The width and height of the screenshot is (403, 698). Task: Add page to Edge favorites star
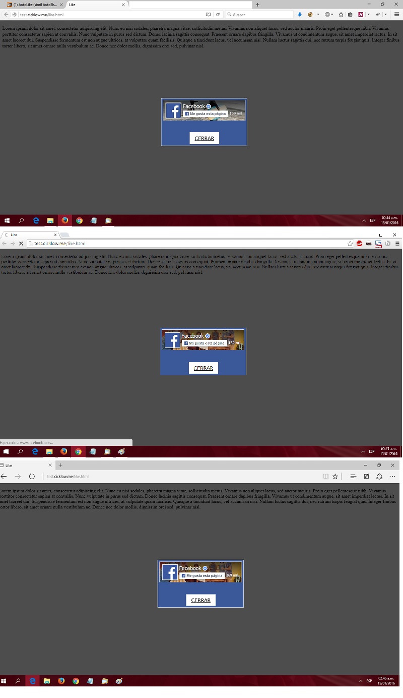[x=335, y=476]
